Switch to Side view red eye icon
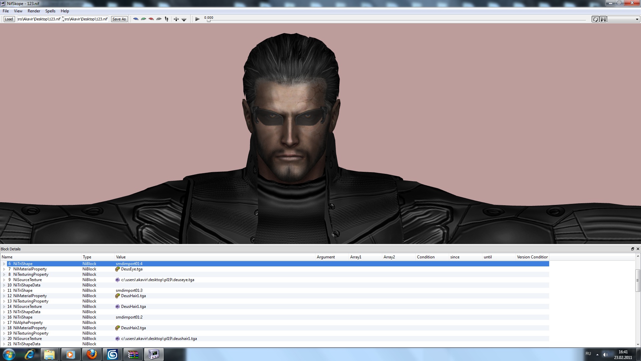The image size is (641, 361). click(151, 19)
